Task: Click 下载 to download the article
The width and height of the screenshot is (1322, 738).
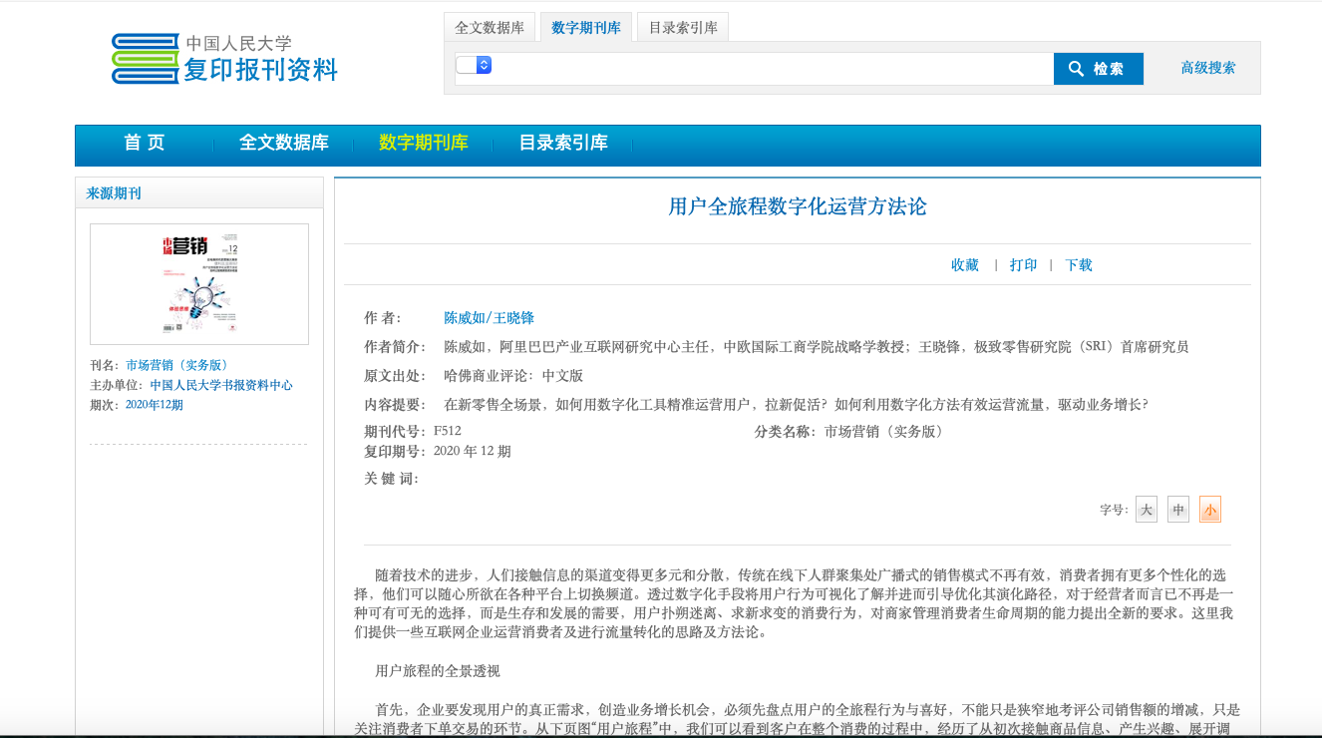Action: coord(1079,265)
